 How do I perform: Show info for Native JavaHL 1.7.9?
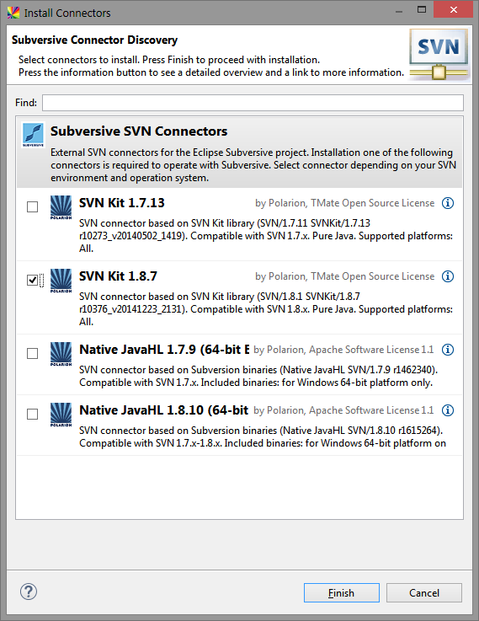(x=447, y=350)
